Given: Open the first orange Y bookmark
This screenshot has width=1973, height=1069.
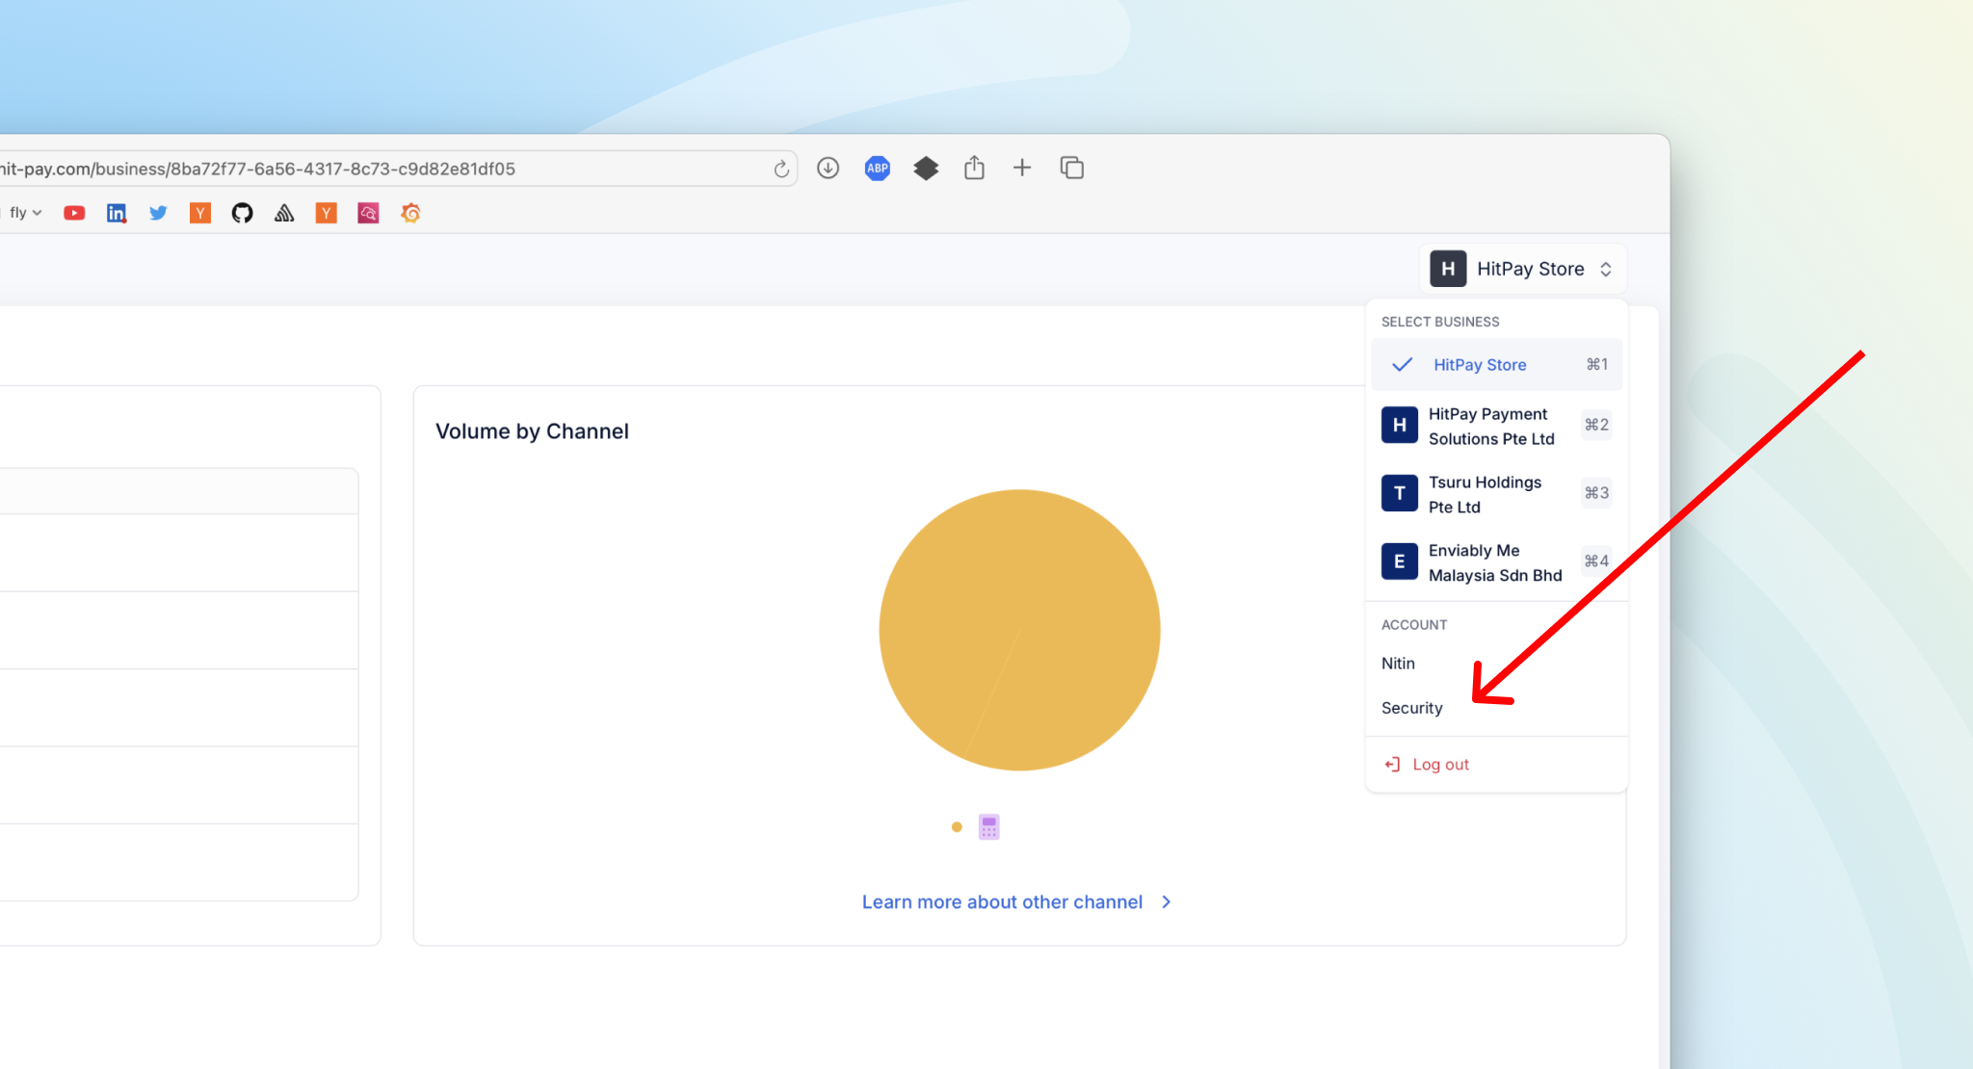Looking at the screenshot, I should tap(200, 213).
